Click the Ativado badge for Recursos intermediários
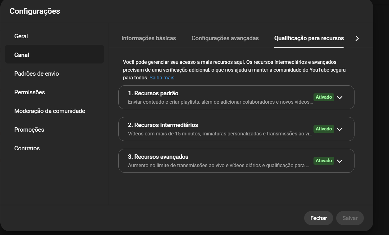 click(324, 129)
